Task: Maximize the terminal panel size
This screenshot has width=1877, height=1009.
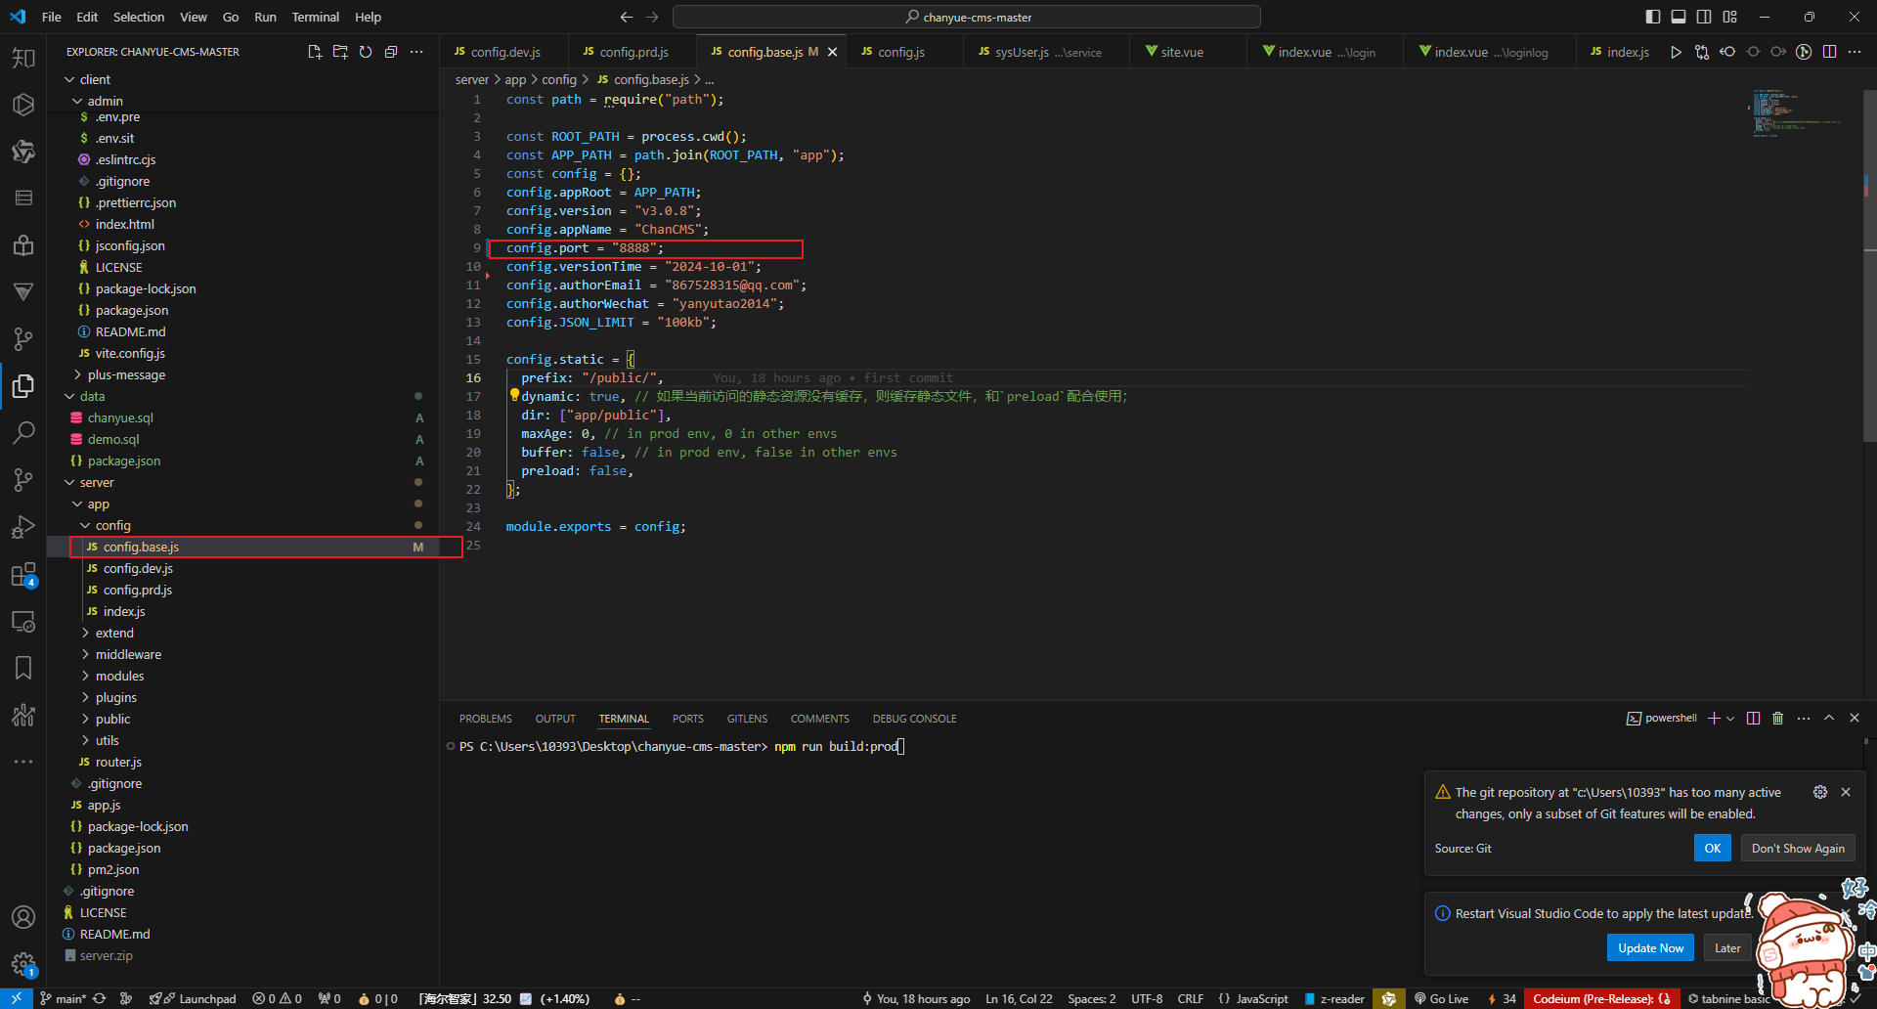Action: 1829,718
